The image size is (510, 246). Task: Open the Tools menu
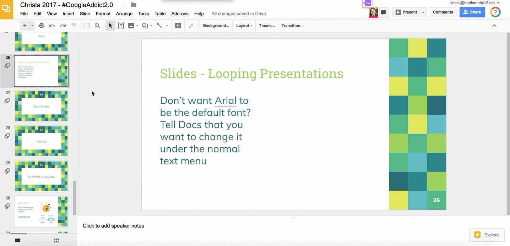143,14
